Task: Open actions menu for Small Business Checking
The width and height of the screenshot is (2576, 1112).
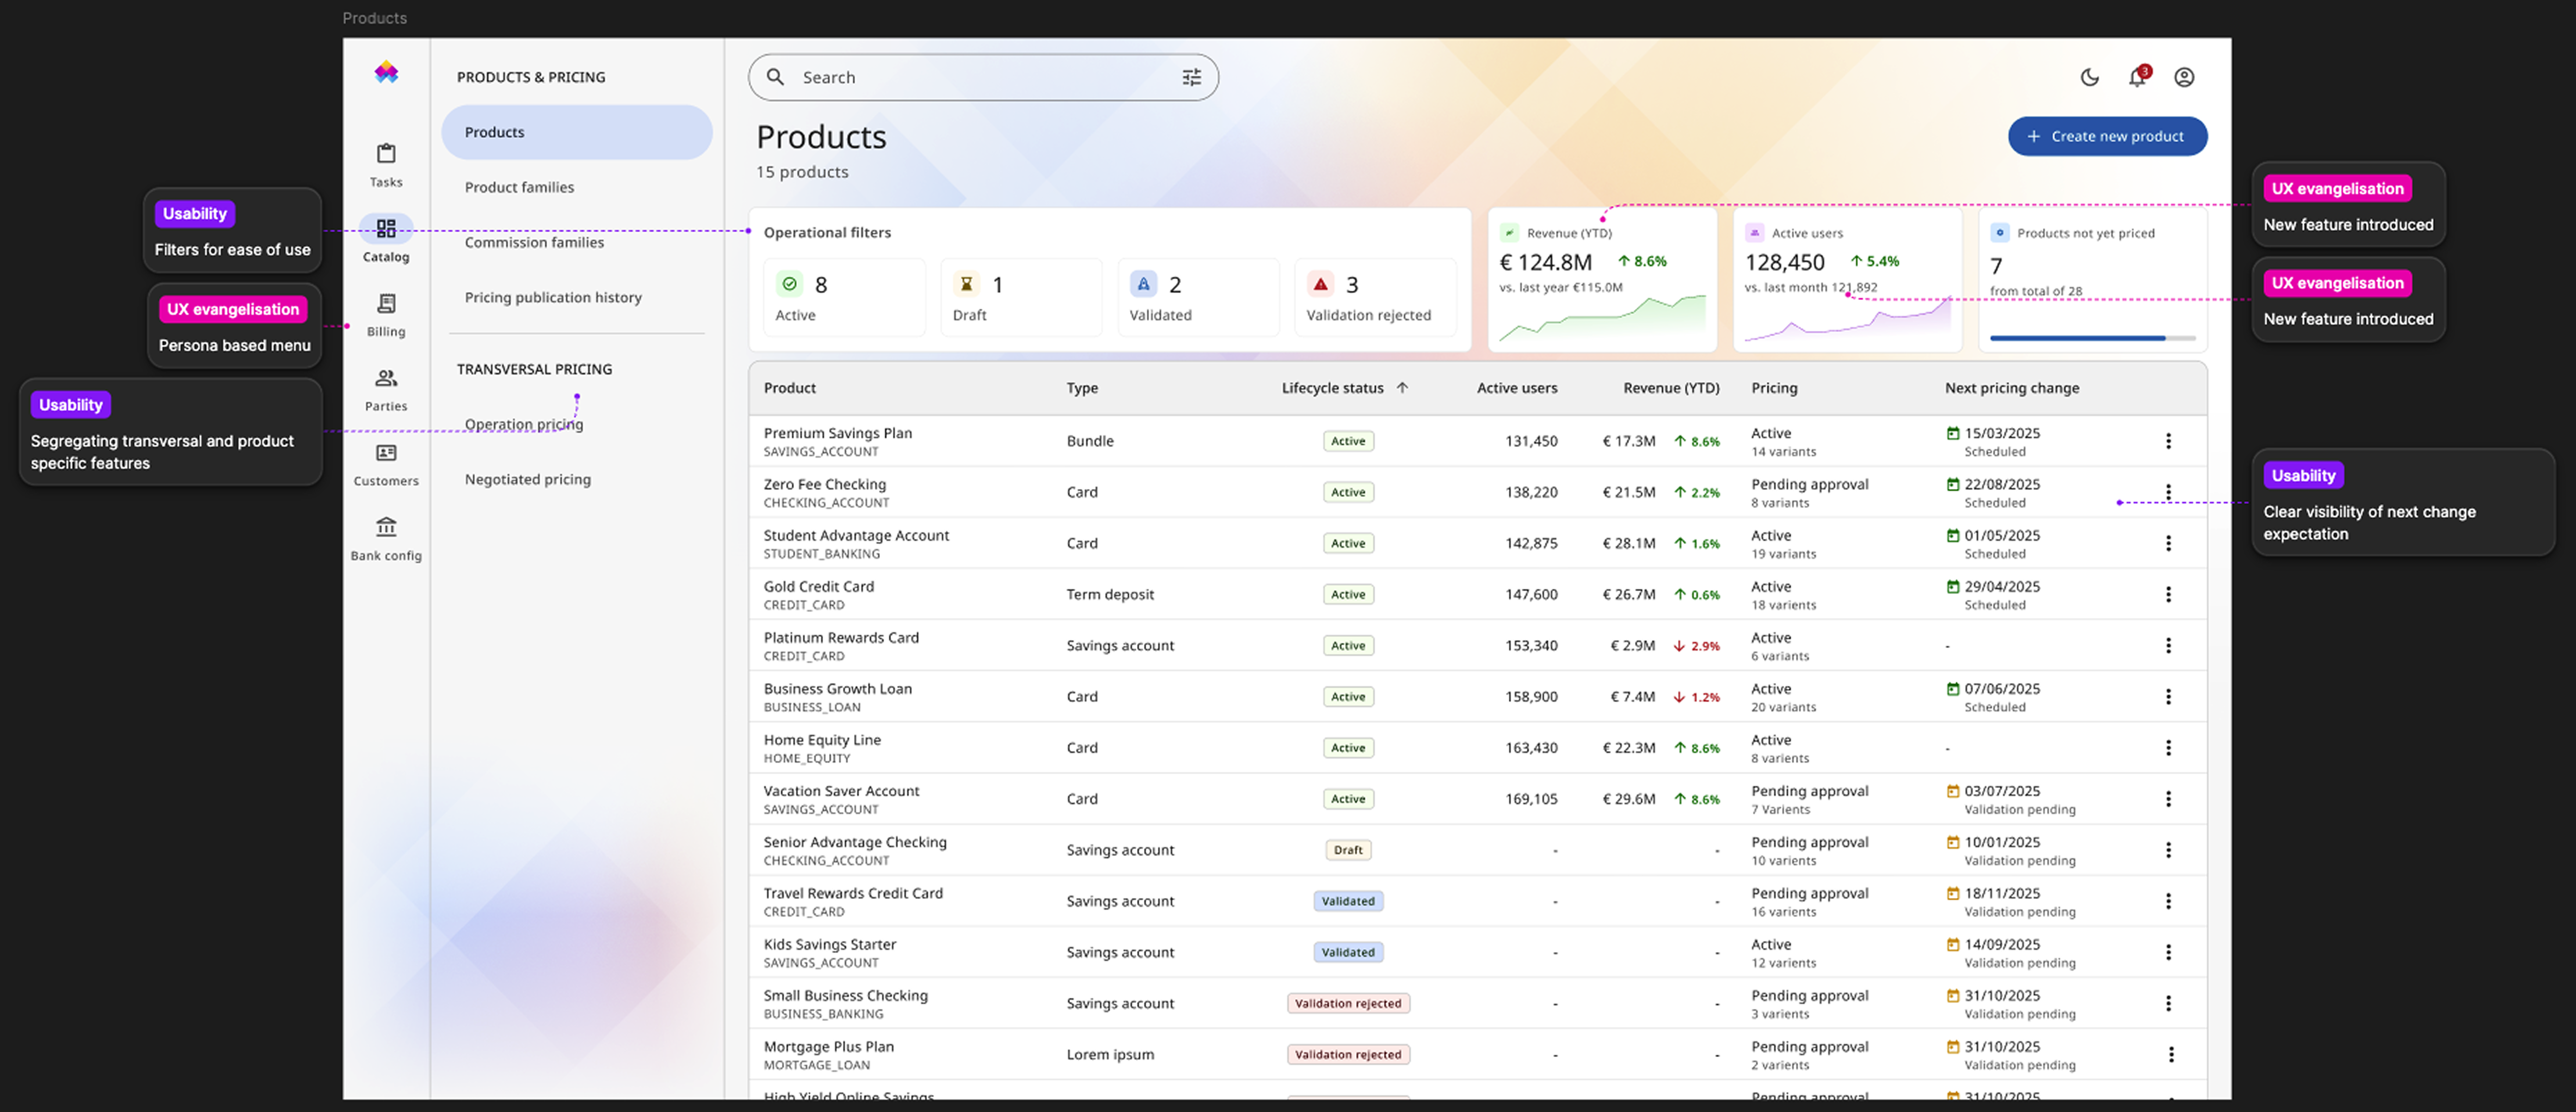Action: point(2168,1003)
